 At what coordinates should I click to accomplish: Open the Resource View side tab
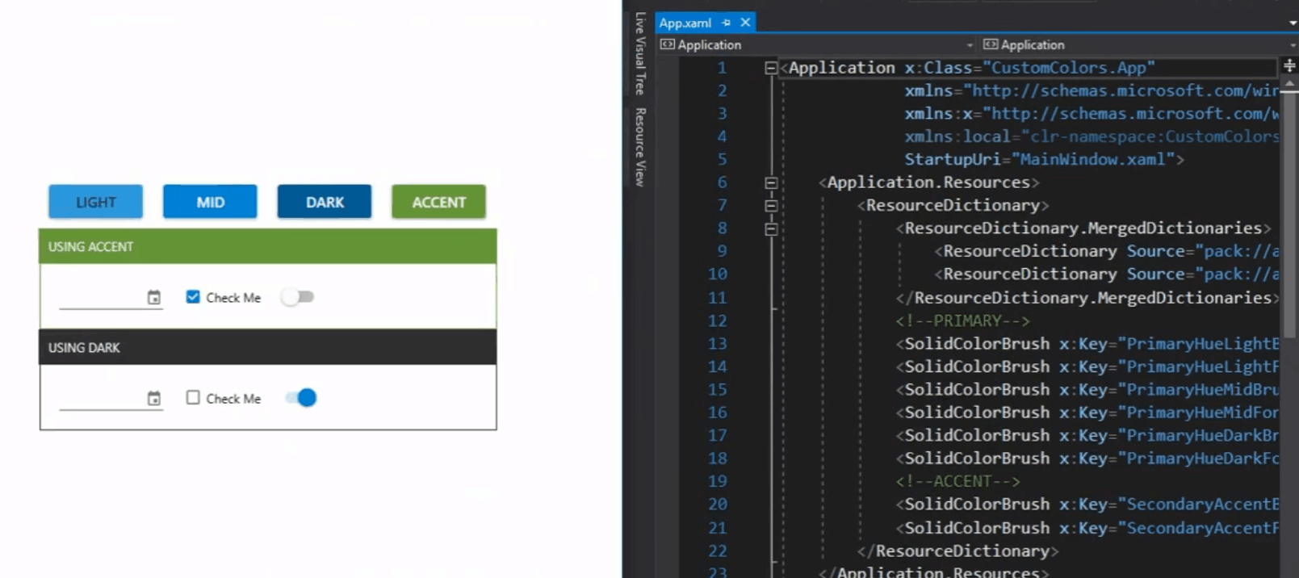point(640,147)
